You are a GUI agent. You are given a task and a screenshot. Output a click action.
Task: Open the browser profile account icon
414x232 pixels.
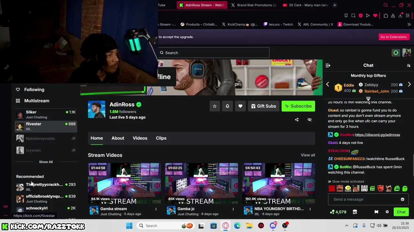click(393, 15)
